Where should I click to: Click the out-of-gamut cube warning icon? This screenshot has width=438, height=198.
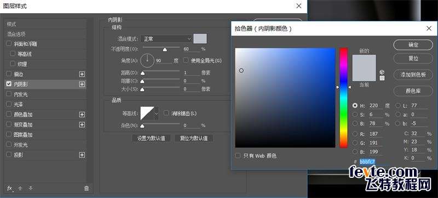click(382, 72)
